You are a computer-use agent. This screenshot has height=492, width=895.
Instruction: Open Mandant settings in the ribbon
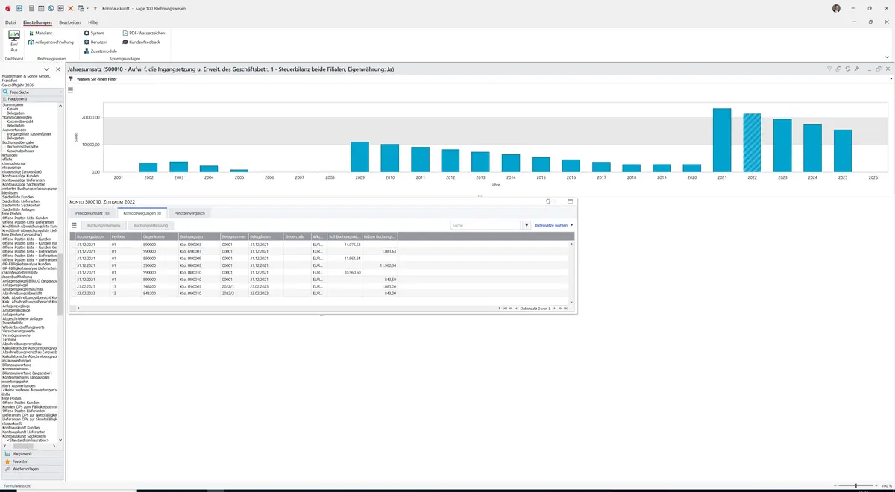41,33
